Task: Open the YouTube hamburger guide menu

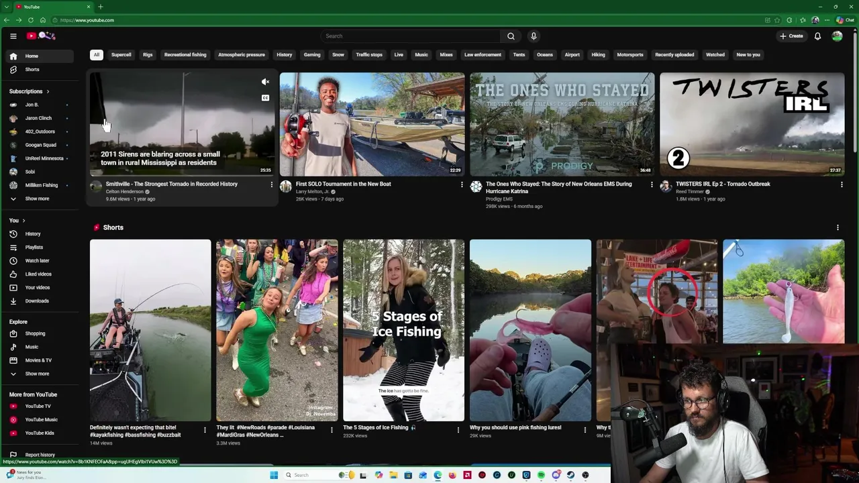Action: click(x=13, y=36)
